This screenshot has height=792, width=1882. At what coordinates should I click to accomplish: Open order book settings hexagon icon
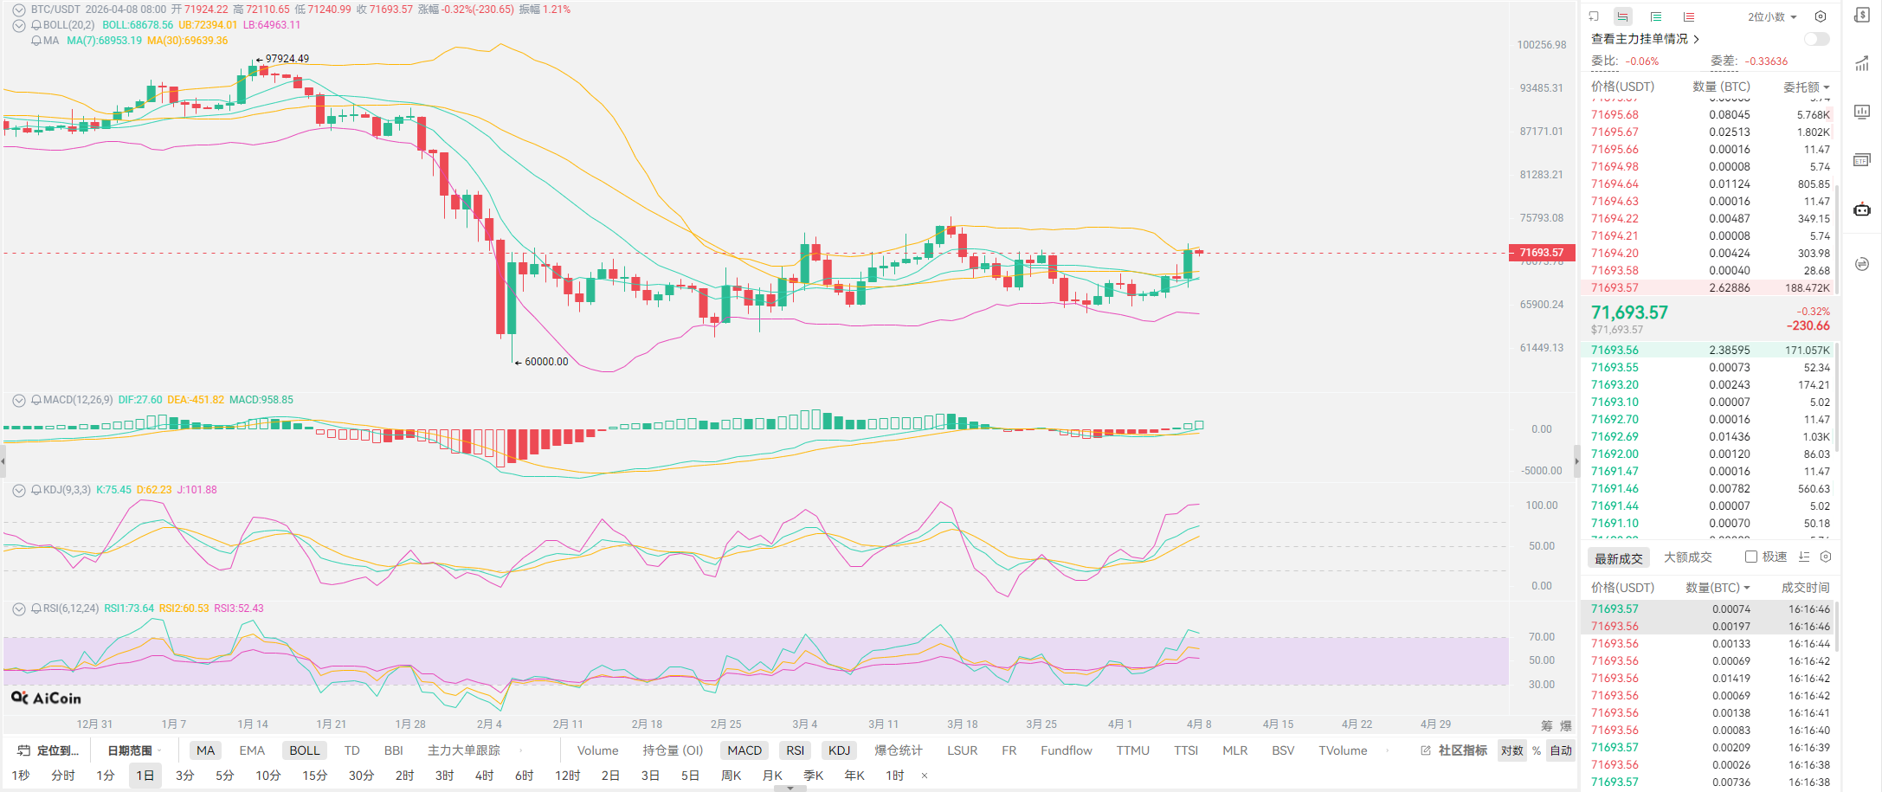click(1821, 16)
